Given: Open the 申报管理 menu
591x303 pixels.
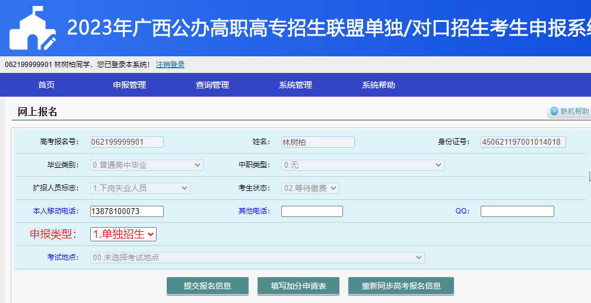Looking at the screenshot, I should (x=129, y=85).
